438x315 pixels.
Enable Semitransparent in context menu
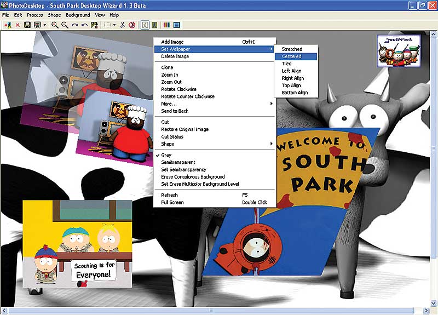click(215, 162)
